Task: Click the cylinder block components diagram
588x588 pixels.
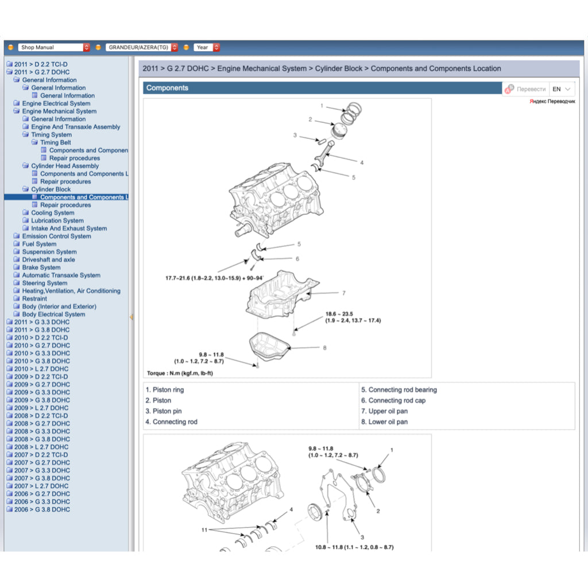Action: coord(287,238)
